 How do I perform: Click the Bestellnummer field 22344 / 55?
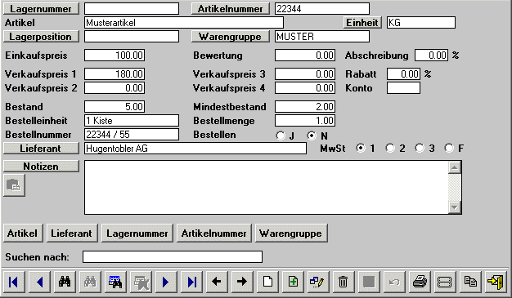(132, 135)
